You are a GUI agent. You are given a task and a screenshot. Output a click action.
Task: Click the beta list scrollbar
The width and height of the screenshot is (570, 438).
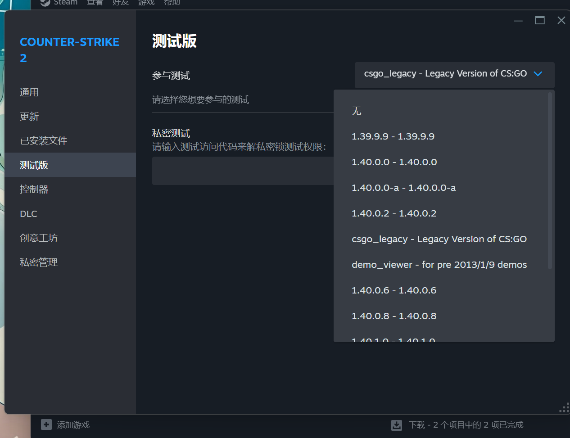click(x=550, y=181)
